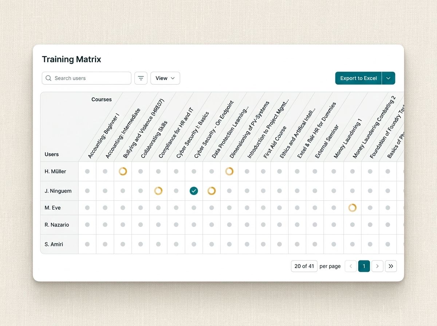Expand the Export to Excel arrow menu
This screenshot has width=437, height=326.
tap(388, 78)
